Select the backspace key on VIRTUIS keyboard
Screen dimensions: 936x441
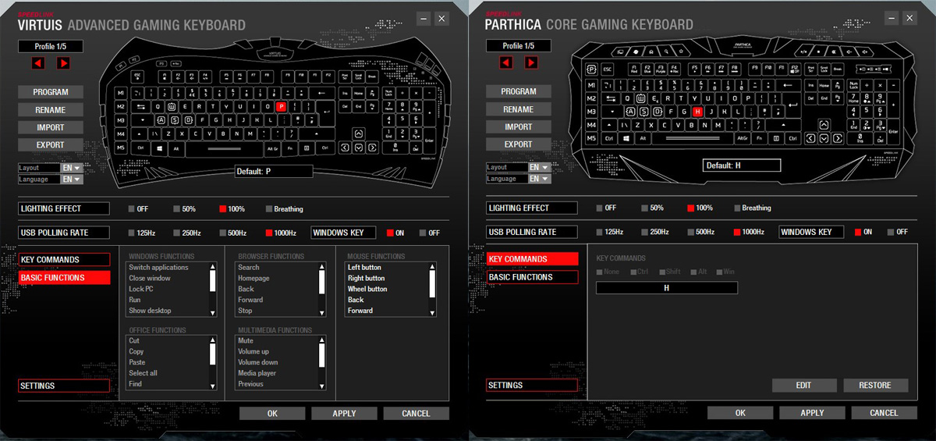tap(321, 93)
